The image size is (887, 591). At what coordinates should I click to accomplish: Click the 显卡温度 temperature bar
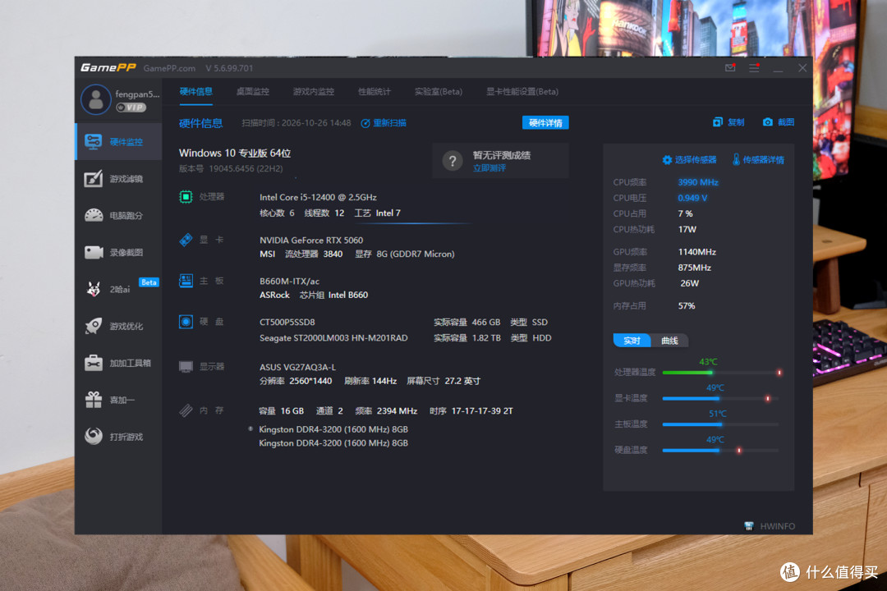pyautogui.click(x=722, y=398)
